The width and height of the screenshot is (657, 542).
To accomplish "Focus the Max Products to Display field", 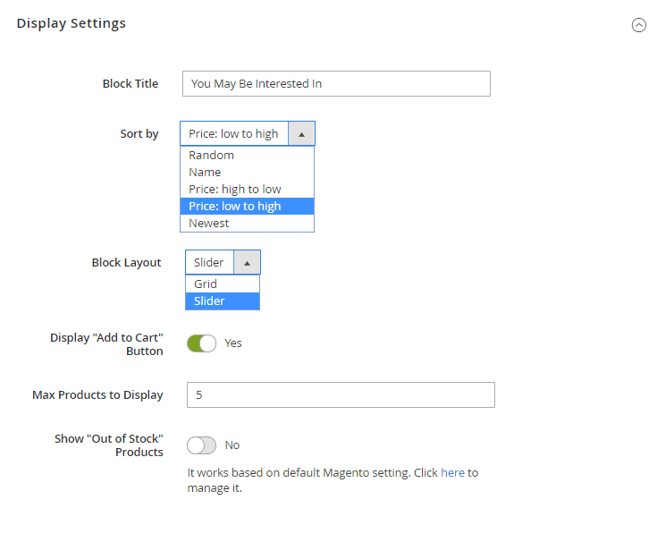I will tap(340, 394).
